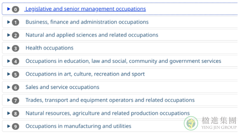This screenshot has width=240, height=134.
Task: Select Occupations in art, culture, recreation and sport
Action: [85, 74]
